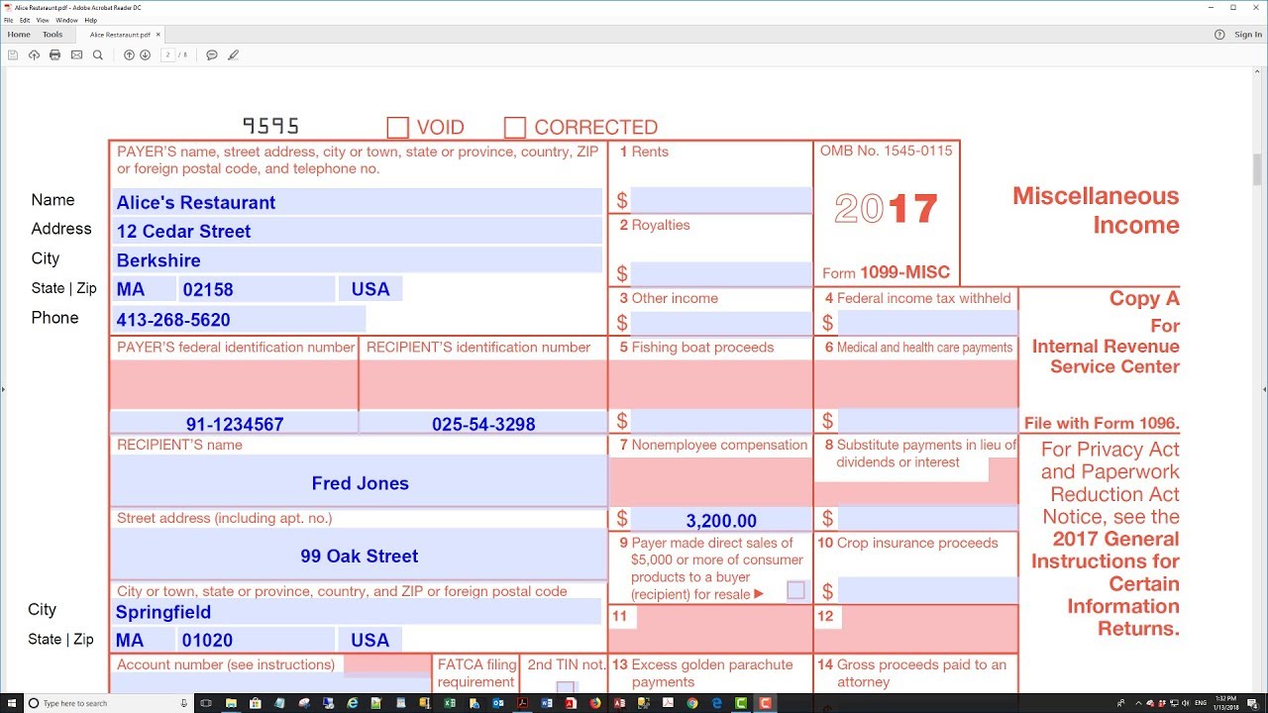Switch to the Tools tab
This screenshot has height=713, width=1268.
53,35
